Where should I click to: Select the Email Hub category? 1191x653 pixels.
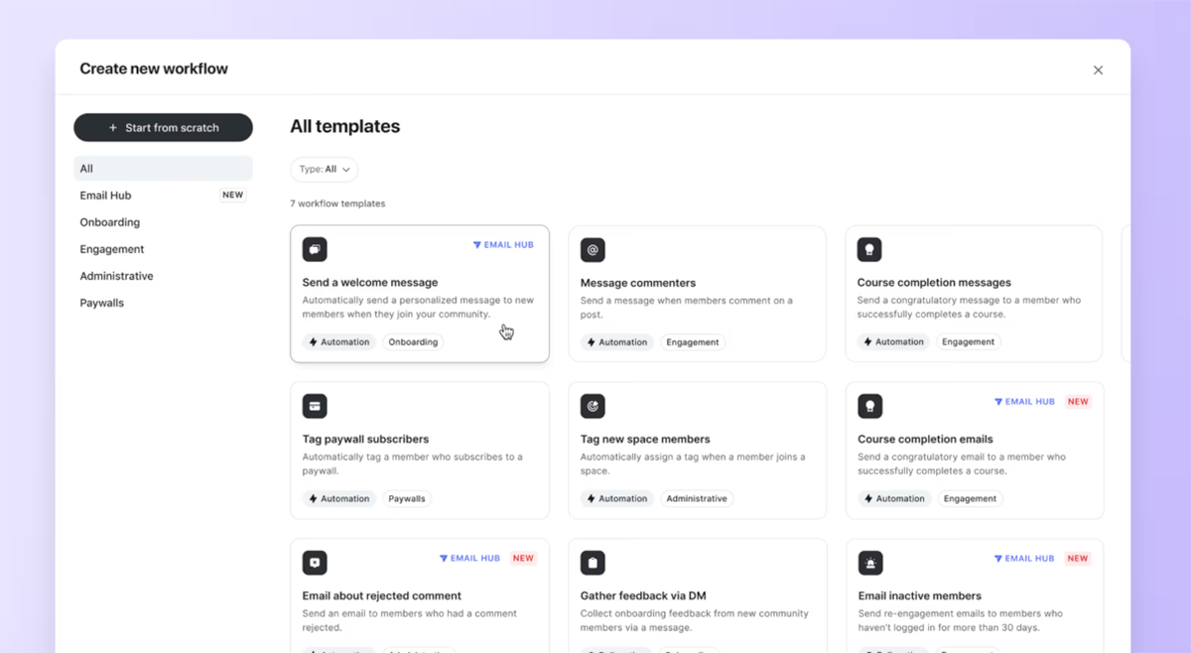pyautogui.click(x=105, y=196)
